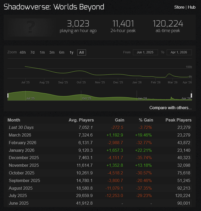Click the right navigator range handle
201x211 pixels.
coord(191,96)
